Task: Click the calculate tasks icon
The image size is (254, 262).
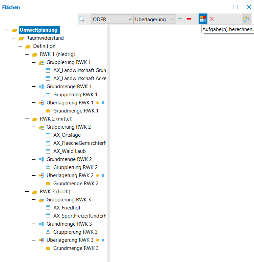Action: [203, 19]
